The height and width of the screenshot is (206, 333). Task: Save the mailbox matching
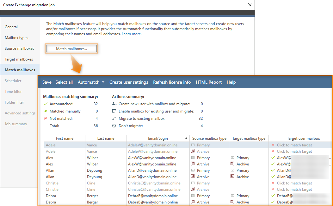click(x=47, y=82)
